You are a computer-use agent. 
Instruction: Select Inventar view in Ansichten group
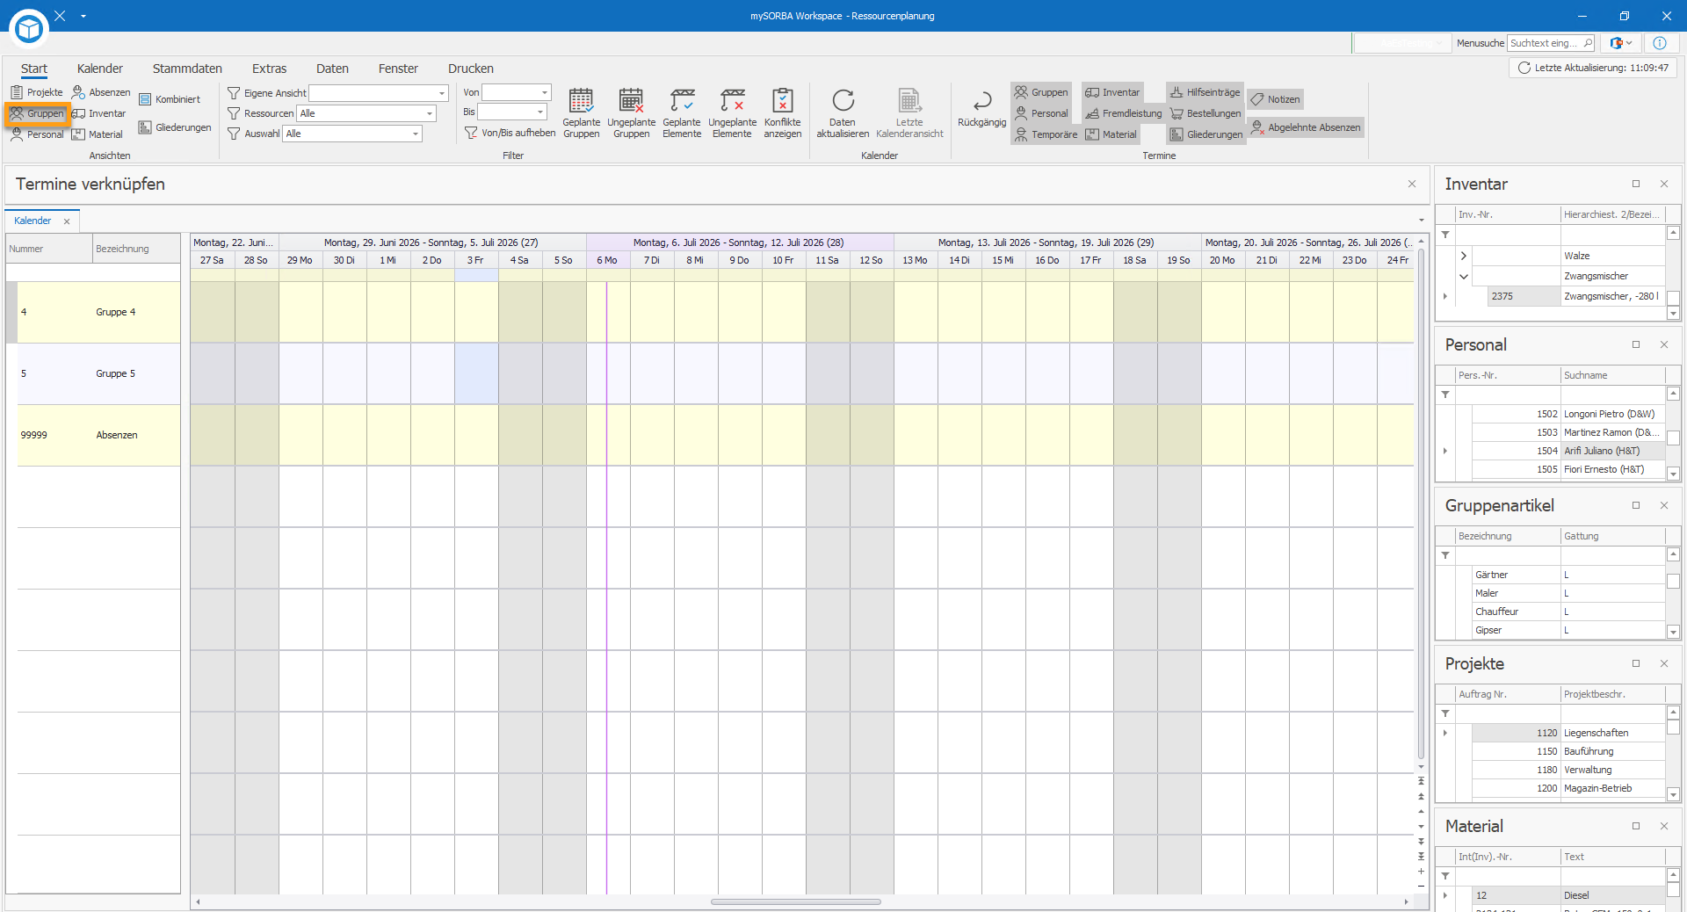pyautogui.click(x=99, y=113)
